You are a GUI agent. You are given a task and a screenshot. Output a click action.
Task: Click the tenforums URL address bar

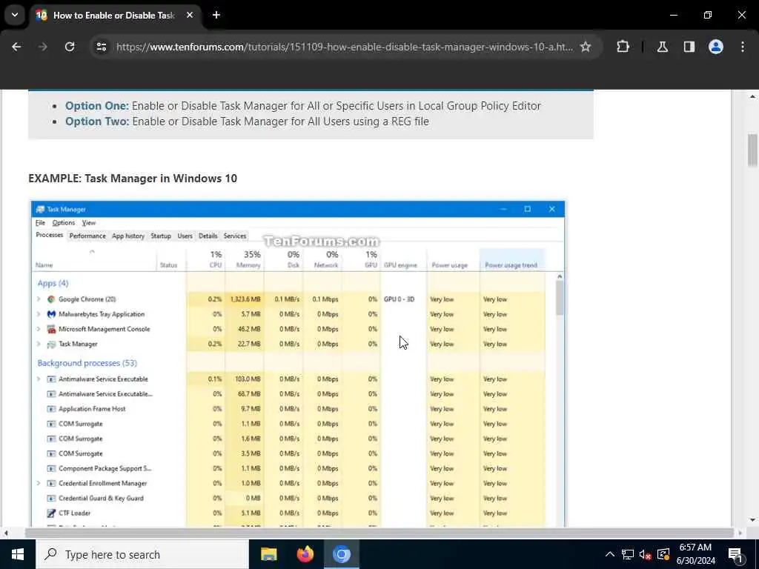(344, 47)
